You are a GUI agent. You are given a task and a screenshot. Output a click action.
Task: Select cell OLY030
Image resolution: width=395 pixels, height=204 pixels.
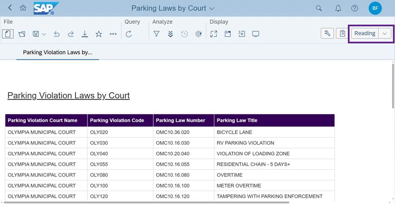tap(120, 143)
